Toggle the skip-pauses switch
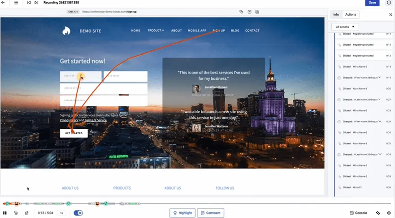This screenshot has width=395, height=218. pos(78,213)
